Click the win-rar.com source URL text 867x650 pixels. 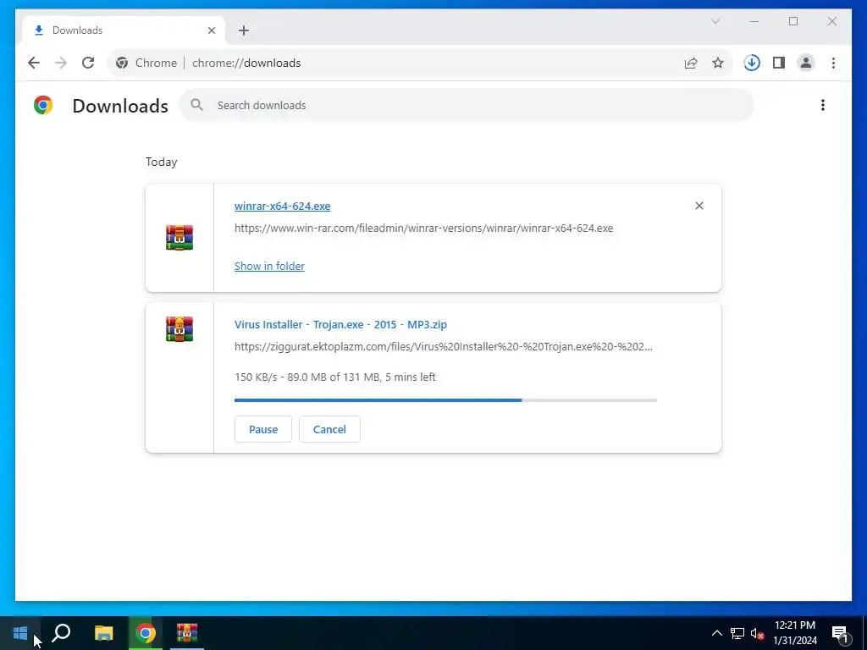click(423, 228)
